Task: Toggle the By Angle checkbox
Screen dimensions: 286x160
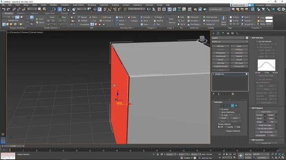Action: [x=219, y=115]
